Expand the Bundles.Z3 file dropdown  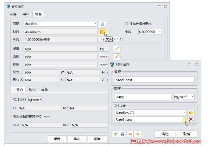tap(185, 113)
